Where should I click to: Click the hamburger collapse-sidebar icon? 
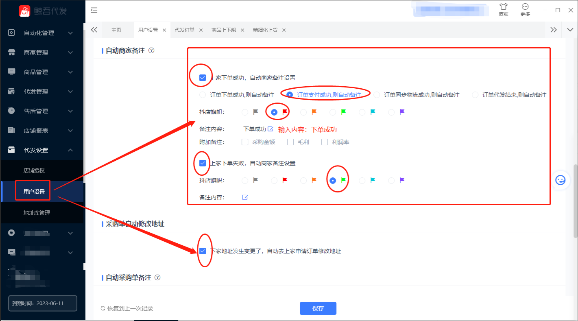click(94, 10)
